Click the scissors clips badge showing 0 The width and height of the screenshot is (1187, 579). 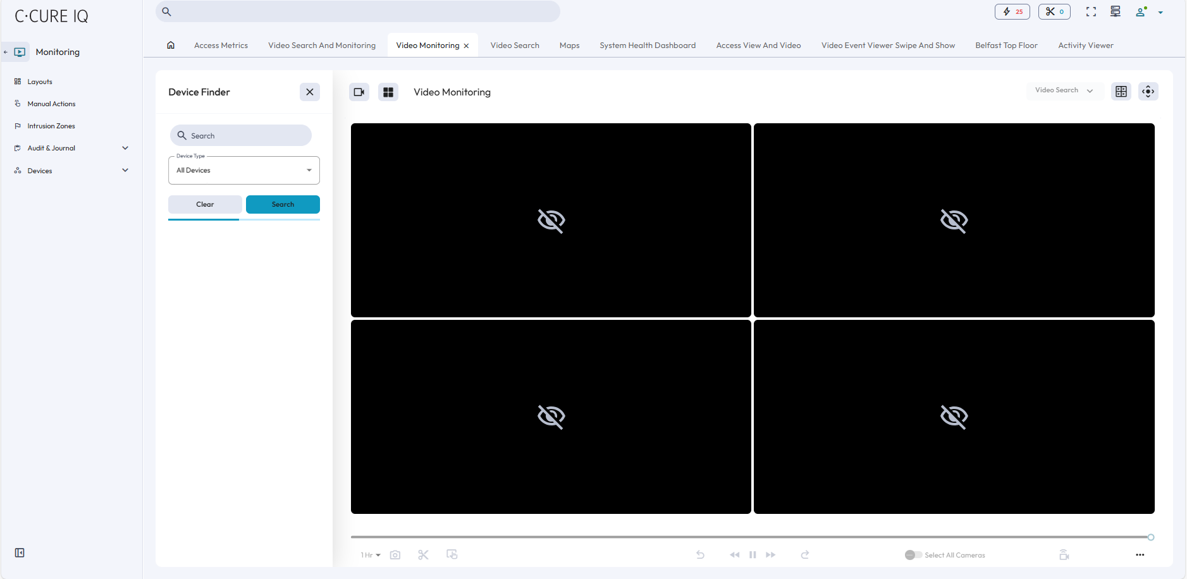coord(1054,11)
